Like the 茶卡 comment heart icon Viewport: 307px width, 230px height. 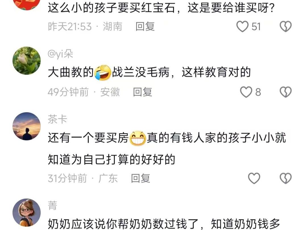(254, 178)
